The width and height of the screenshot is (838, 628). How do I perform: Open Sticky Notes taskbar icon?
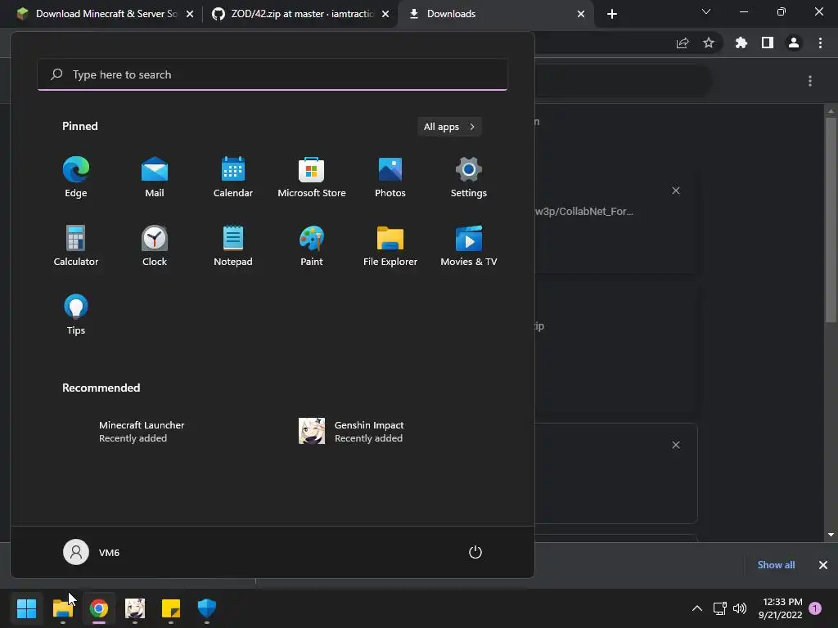[171, 608]
